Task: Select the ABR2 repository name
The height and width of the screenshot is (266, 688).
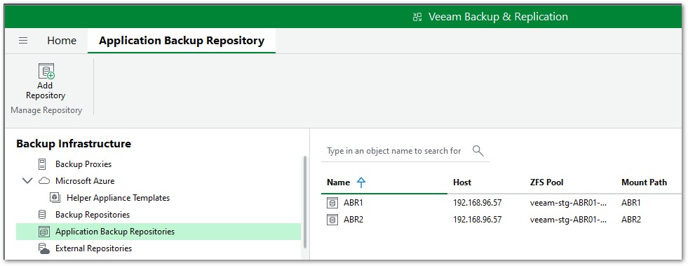Action: point(353,220)
